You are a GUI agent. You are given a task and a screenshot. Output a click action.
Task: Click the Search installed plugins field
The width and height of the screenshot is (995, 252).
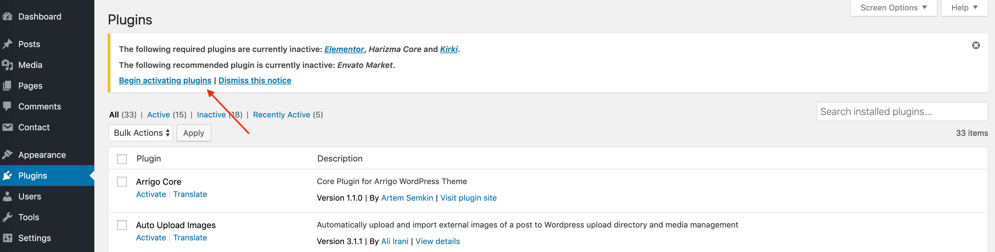(902, 112)
